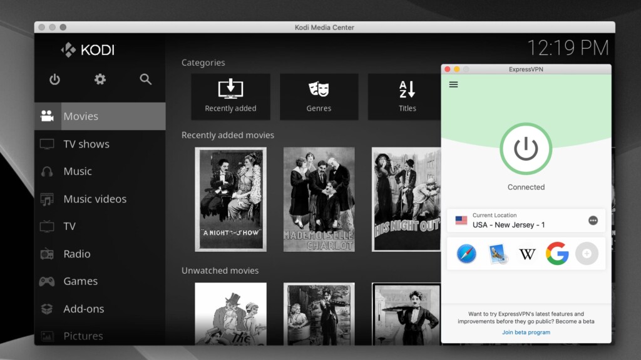Screen dimensions: 641x360
Task: Open the Genres category tile
Action: (319, 97)
